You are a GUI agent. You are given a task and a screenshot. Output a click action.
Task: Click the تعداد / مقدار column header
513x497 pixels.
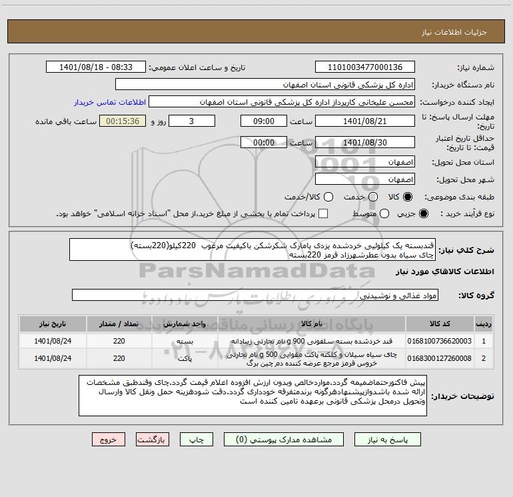point(119,324)
